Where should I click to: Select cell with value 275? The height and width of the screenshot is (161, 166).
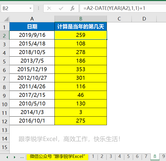81,121
